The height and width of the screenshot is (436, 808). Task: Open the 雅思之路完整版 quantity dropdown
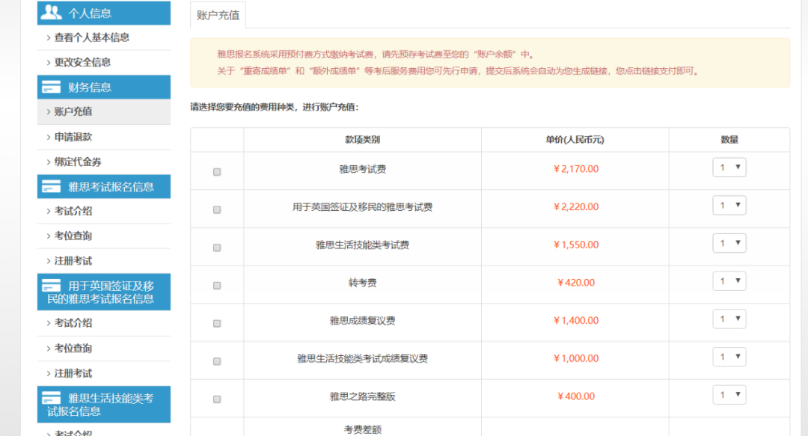729,395
